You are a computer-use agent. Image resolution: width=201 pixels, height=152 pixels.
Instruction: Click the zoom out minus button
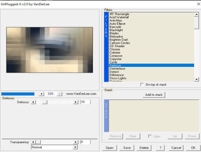60,94
